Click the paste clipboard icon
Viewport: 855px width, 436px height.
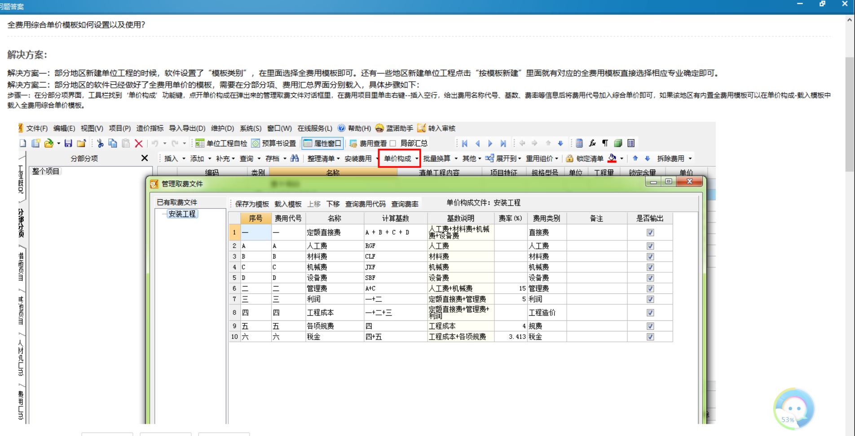pos(126,143)
